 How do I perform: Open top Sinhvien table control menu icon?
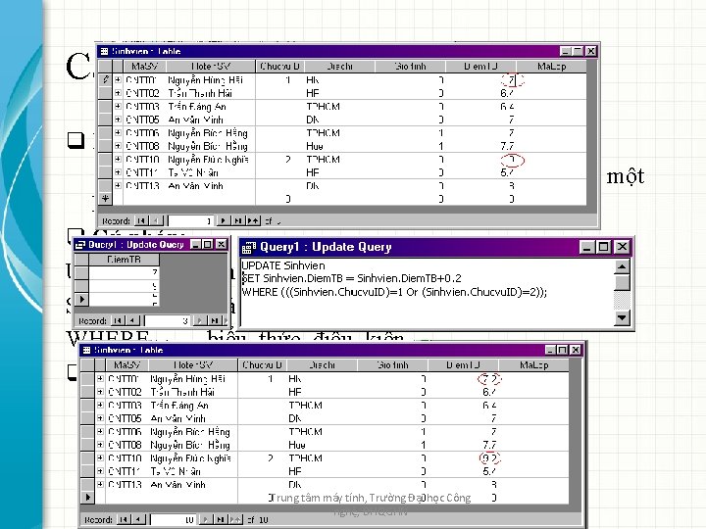[x=104, y=51]
